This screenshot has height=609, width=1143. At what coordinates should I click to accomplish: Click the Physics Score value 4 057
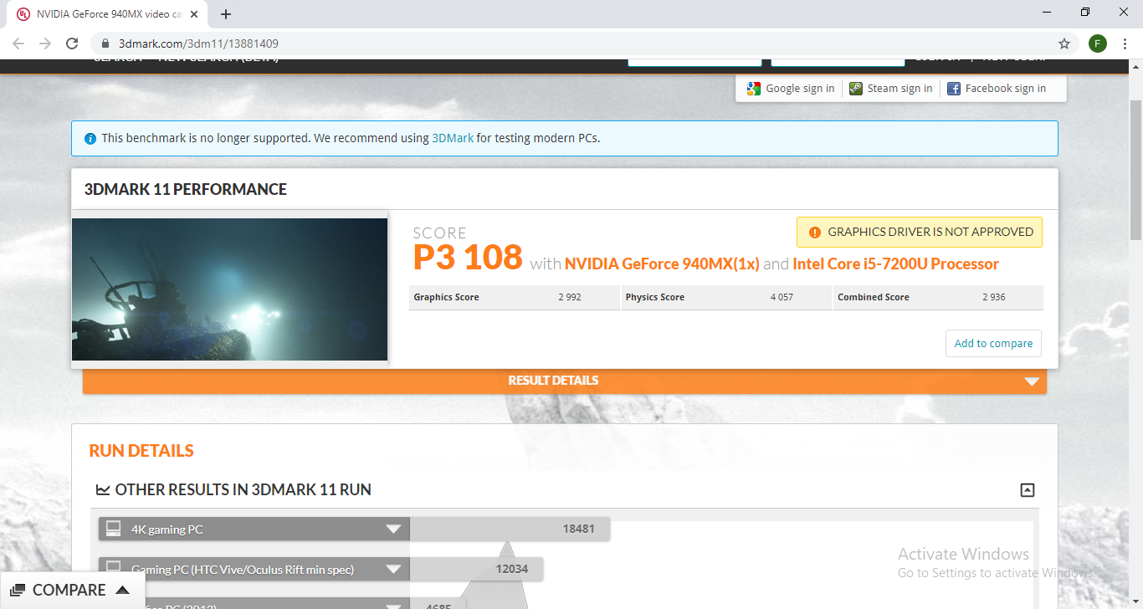pos(782,298)
